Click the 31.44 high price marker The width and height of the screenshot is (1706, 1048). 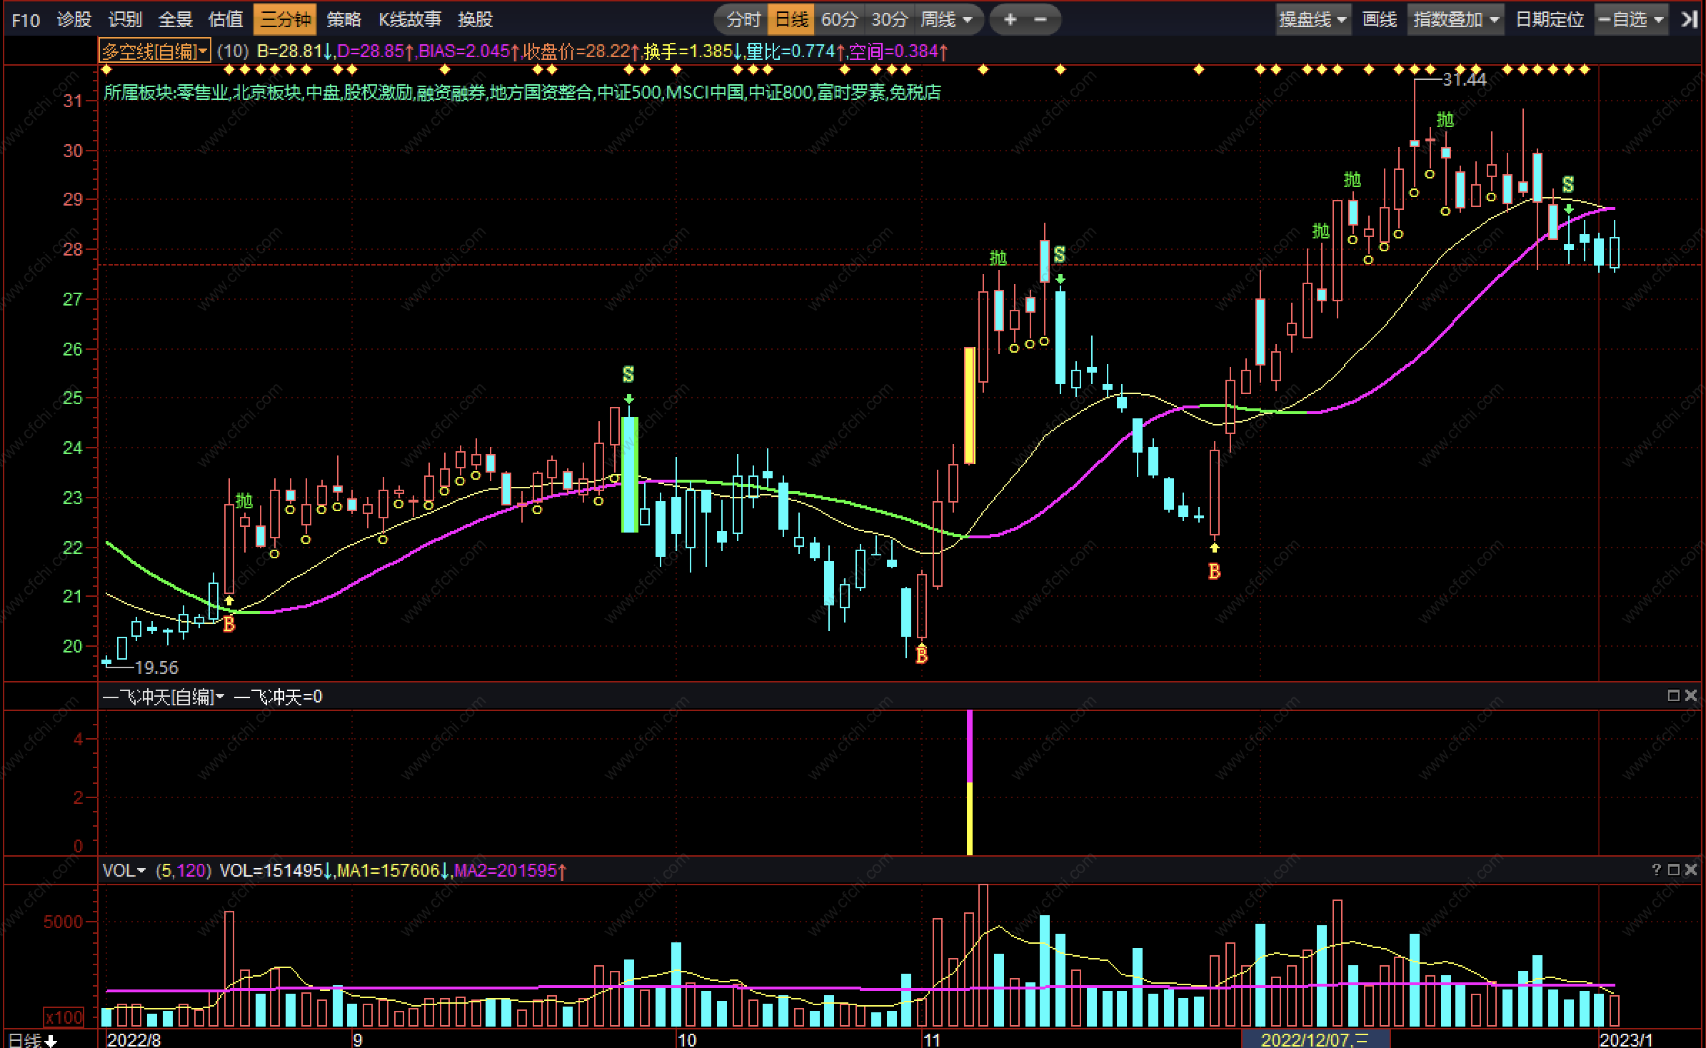click(1464, 79)
